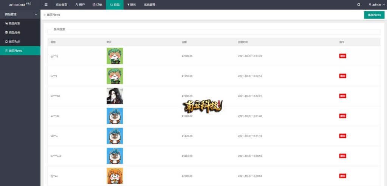Screen dimensions: 387x186
Task: Open the 订单 tab with document icon
Action: 97,5
